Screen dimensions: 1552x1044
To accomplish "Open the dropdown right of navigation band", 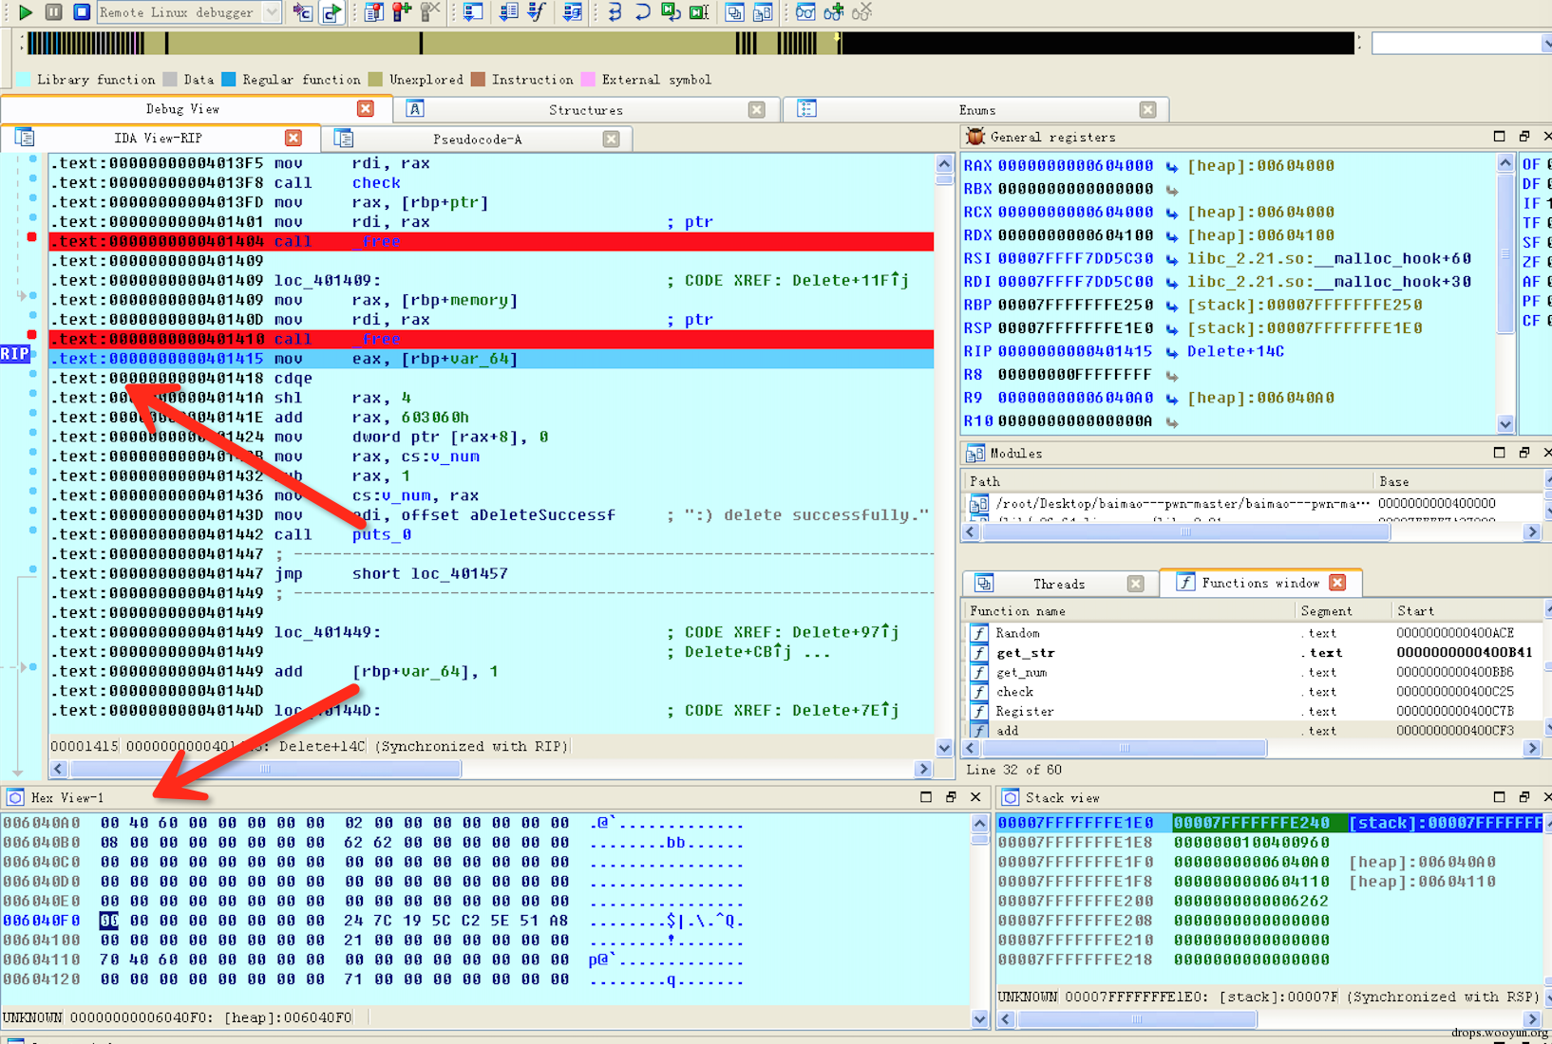I will pyautogui.click(x=1544, y=44).
